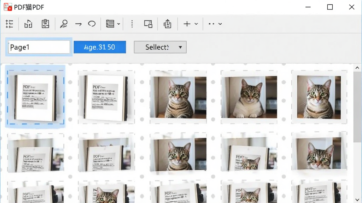Click the PDF app logo icon
The width and height of the screenshot is (362, 203).
8,7
